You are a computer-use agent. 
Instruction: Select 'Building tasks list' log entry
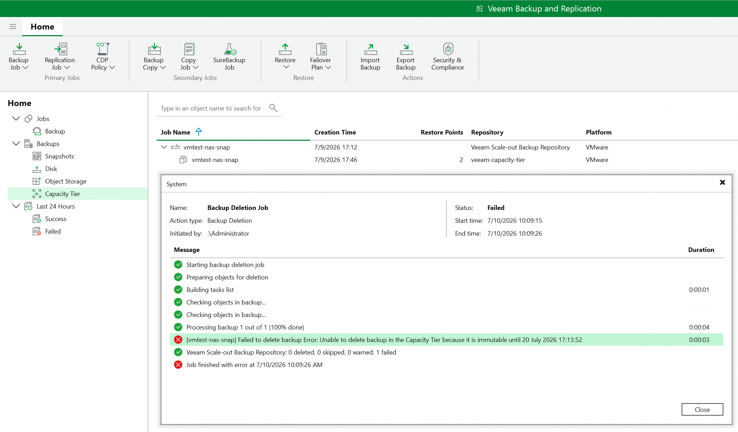pos(446,290)
